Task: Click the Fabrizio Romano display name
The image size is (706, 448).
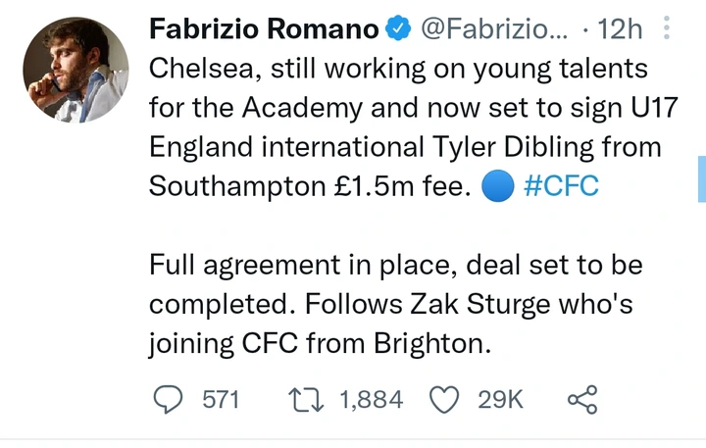Action: [x=263, y=30]
